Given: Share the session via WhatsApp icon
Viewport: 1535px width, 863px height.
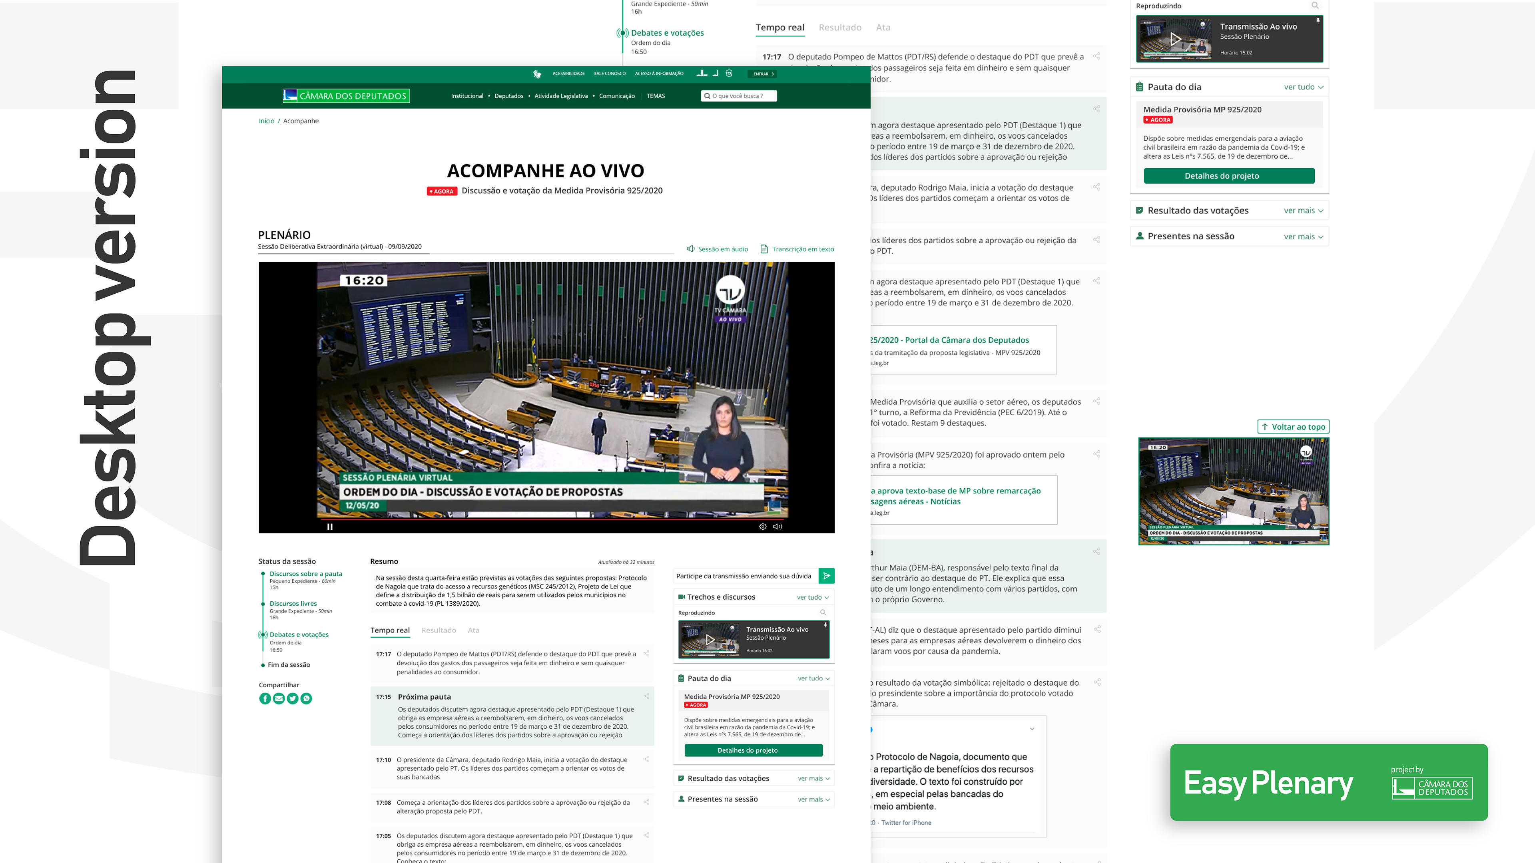Looking at the screenshot, I should tap(306, 699).
